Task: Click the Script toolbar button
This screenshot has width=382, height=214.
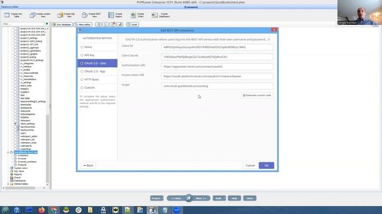Action: coord(133,24)
